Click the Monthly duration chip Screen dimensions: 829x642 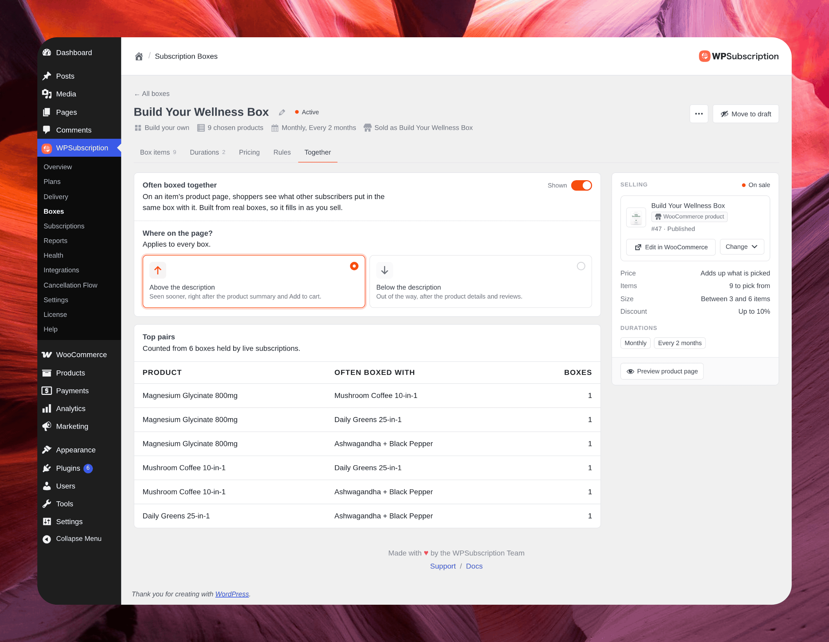tap(635, 343)
